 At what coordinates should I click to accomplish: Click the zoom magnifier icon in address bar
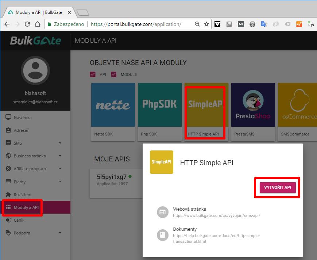coord(197,24)
